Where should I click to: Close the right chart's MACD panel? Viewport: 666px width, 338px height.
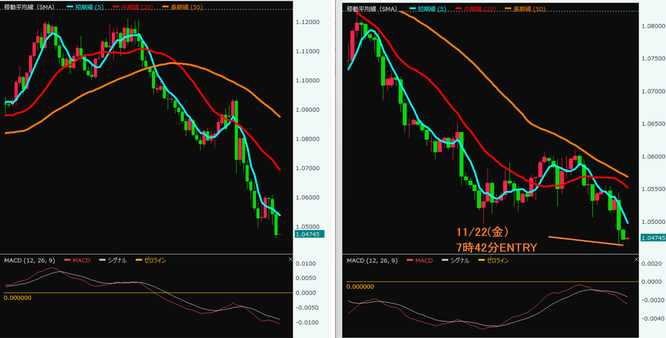pos(636,259)
